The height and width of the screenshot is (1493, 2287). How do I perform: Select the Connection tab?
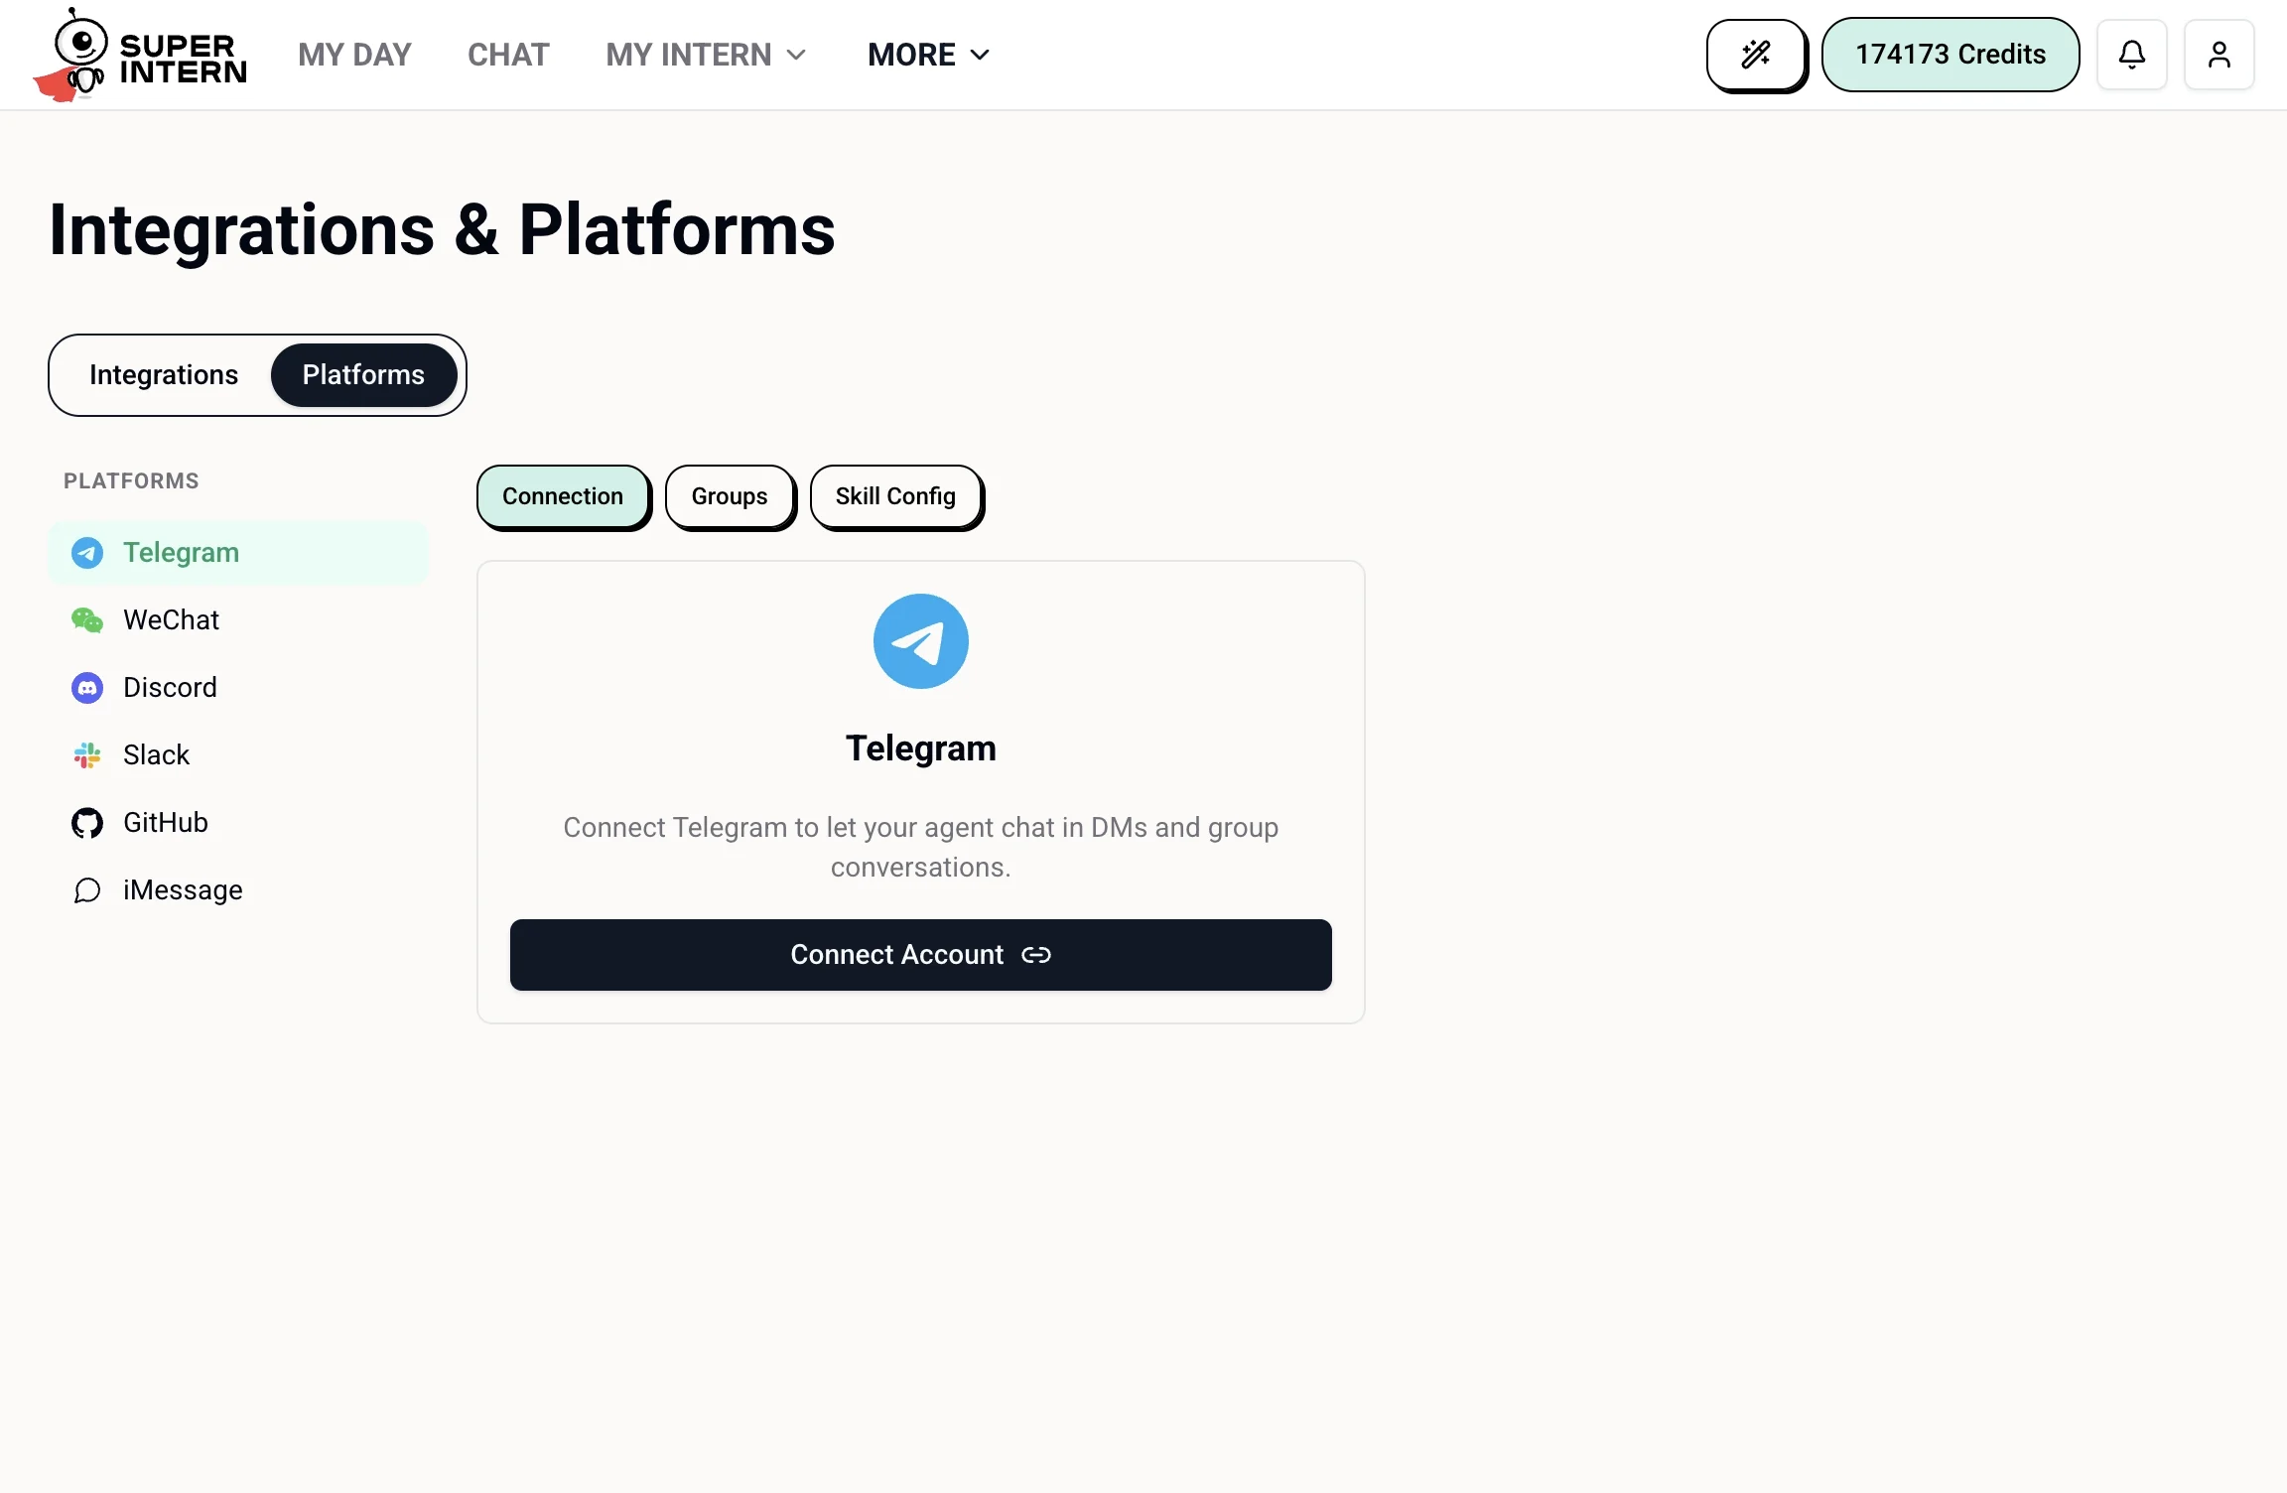tap(563, 496)
